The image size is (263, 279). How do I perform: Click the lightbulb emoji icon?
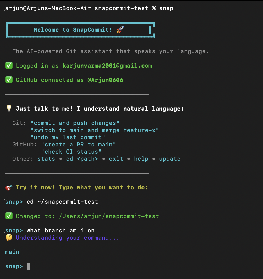pyautogui.click(x=9, y=109)
